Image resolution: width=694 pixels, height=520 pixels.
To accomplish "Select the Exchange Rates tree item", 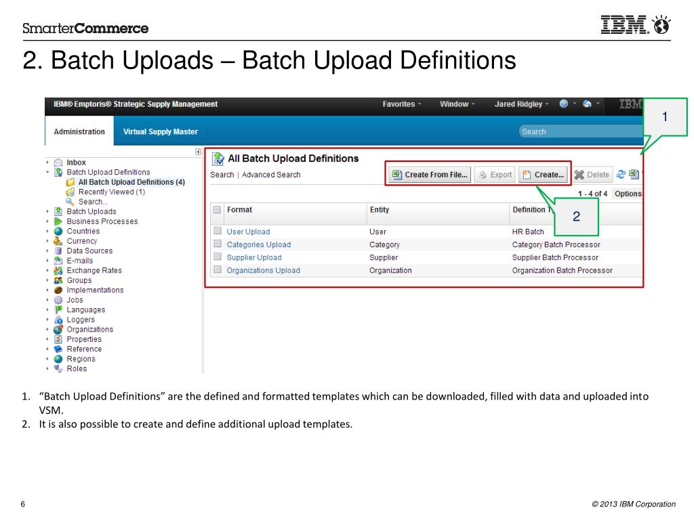I will [x=94, y=270].
